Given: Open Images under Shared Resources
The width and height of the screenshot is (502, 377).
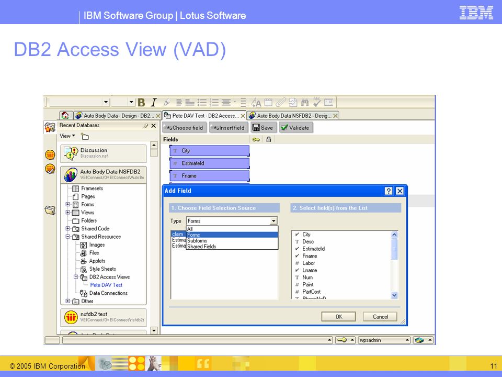Looking at the screenshot, I should [97, 245].
